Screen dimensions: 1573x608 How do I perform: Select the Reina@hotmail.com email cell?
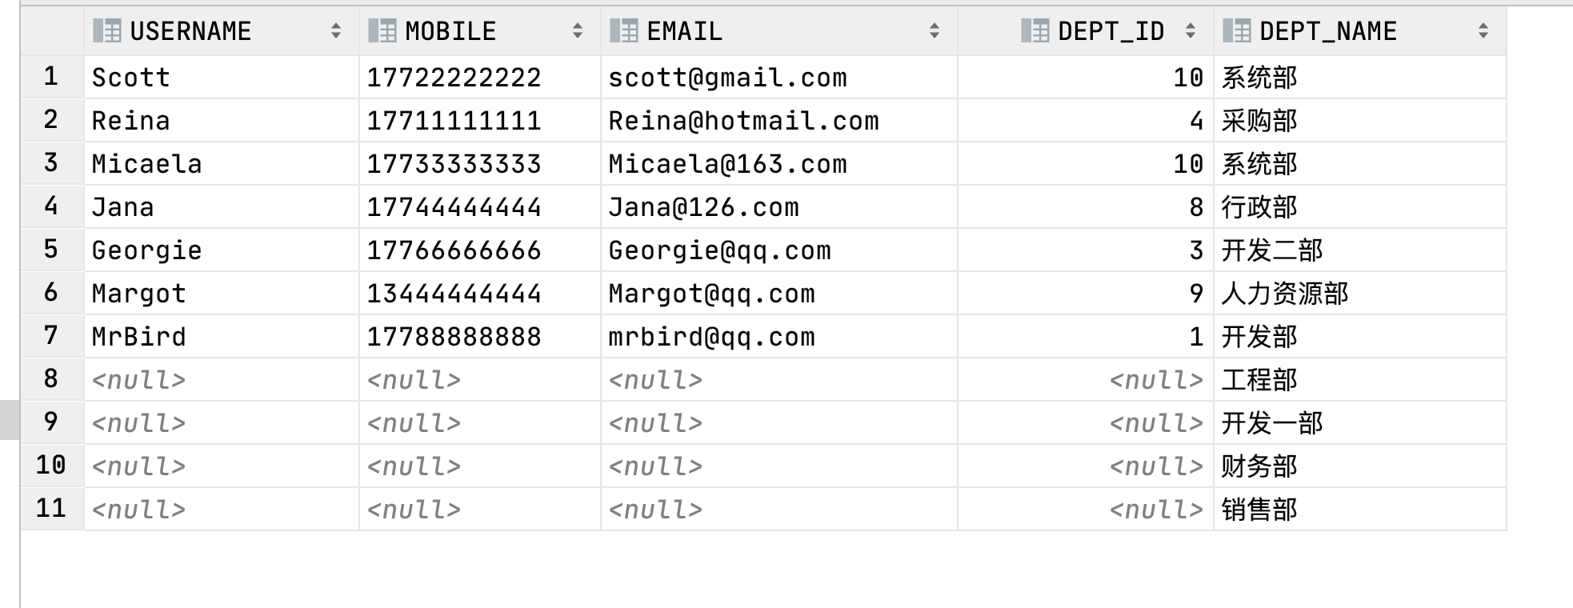click(x=779, y=121)
